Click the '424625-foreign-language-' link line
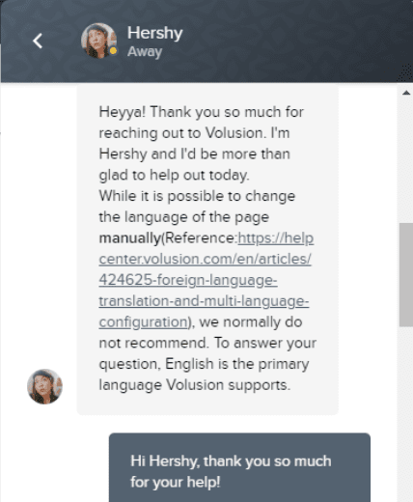 coord(188,280)
